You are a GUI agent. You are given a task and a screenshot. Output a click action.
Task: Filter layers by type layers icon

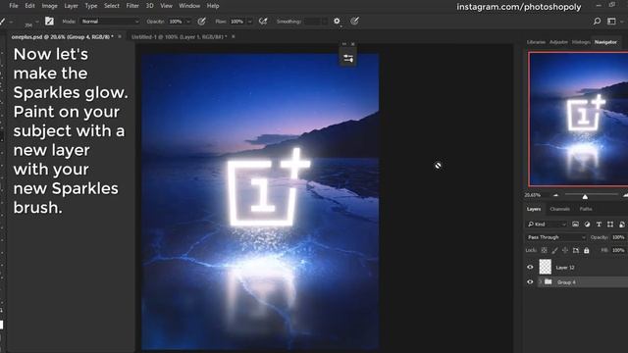pos(599,225)
